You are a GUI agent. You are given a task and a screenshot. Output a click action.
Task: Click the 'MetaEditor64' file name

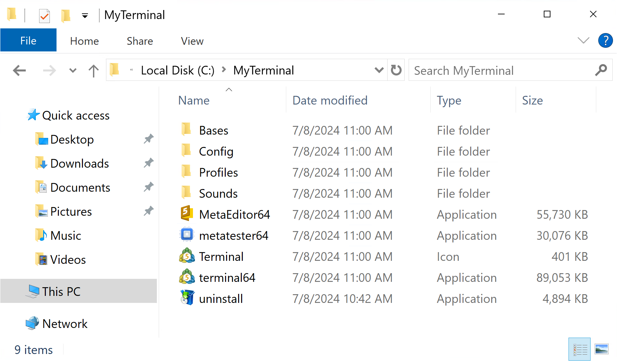234,214
